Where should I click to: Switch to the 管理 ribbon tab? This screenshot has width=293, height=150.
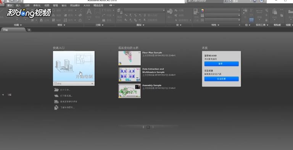point(55,5)
